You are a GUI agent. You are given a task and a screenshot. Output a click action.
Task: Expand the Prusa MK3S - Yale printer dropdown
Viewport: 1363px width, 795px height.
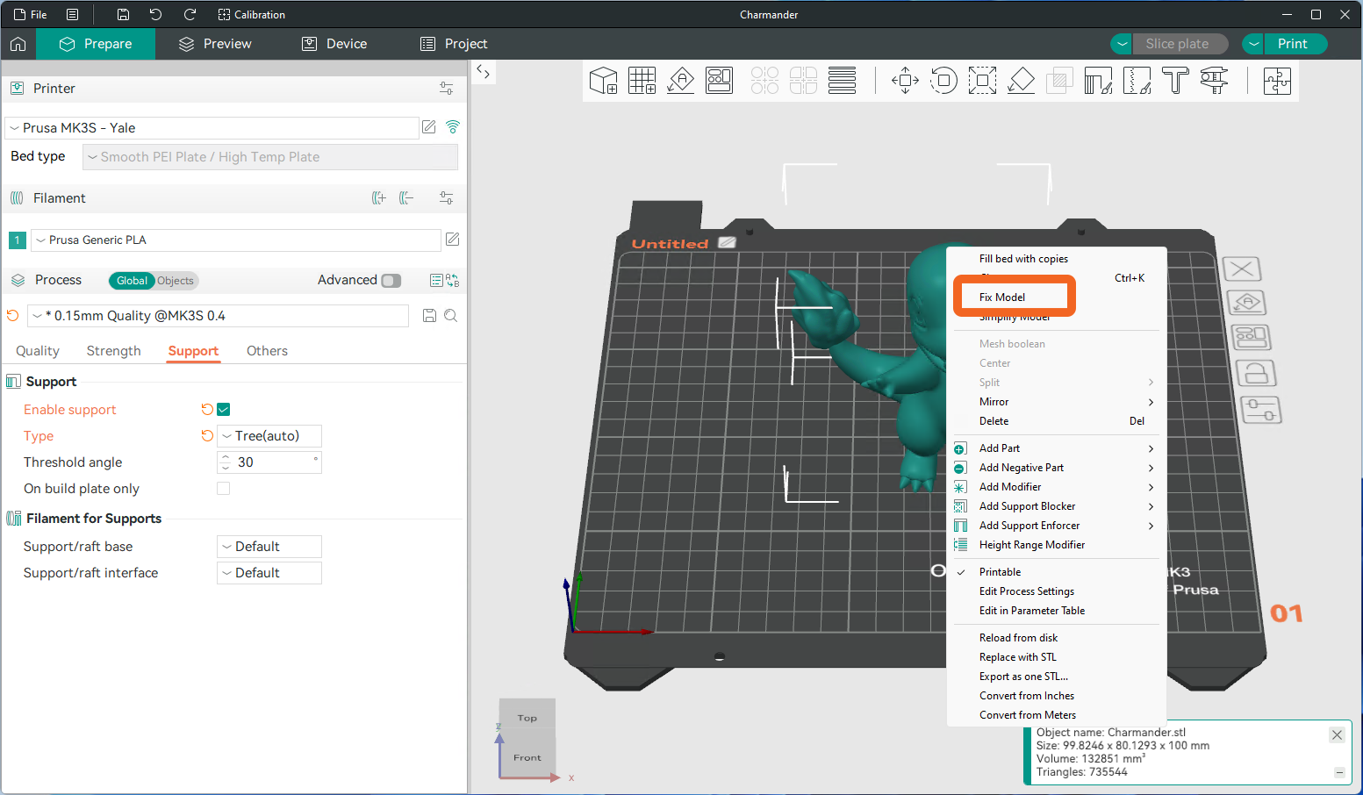[x=212, y=128]
